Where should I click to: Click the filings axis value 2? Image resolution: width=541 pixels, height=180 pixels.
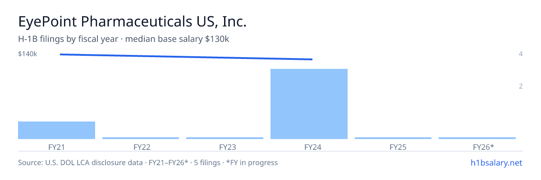(x=521, y=86)
